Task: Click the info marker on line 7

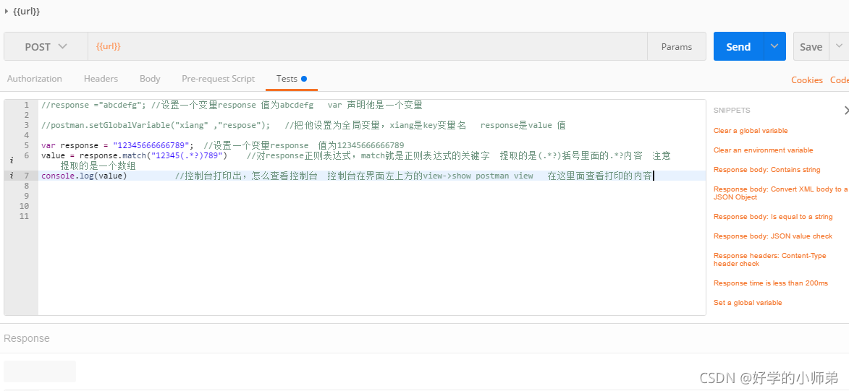Action: (x=12, y=176)
